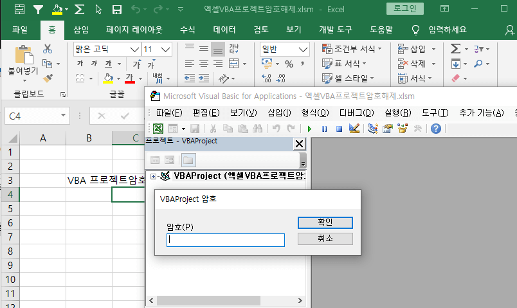Viewport: 517px width, 308px height.
Task: Click the Reset stop icon in VBA toolbar
Action: click(x=339, y=129)
